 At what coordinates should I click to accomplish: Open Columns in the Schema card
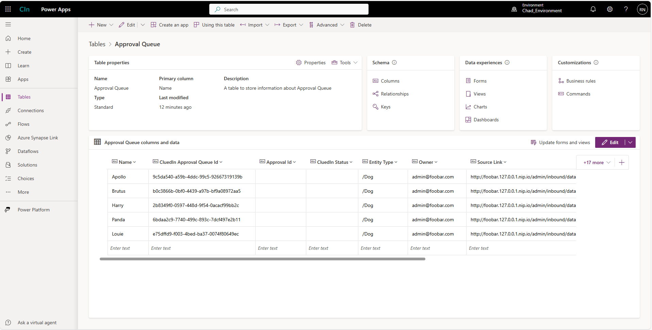[386, 81]
